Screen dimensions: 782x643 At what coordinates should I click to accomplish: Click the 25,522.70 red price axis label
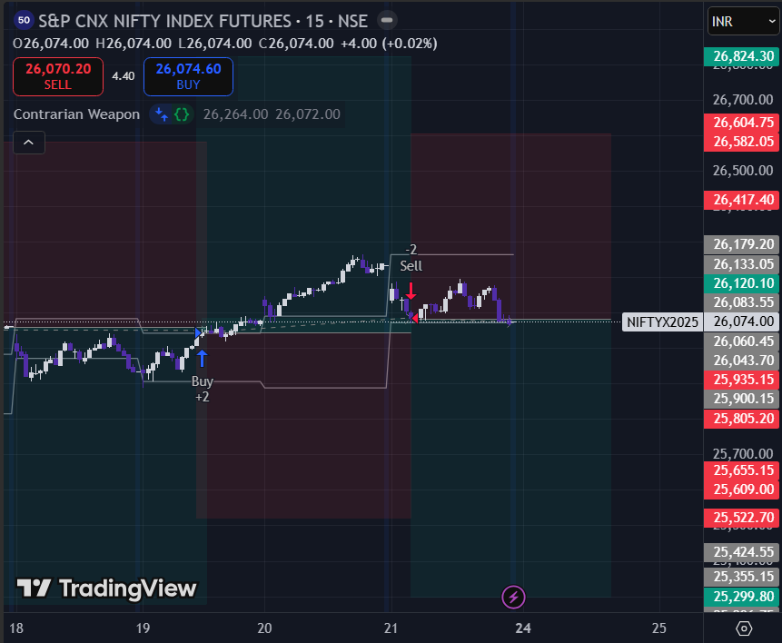pyautogui.click(x=743, y=518)
